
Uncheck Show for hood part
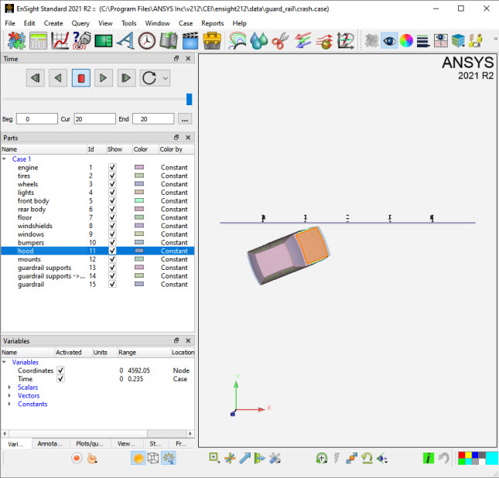click(112, 251)
